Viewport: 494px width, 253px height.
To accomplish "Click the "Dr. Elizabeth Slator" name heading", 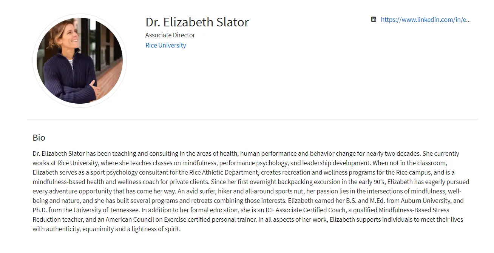I will click(197, 22).
